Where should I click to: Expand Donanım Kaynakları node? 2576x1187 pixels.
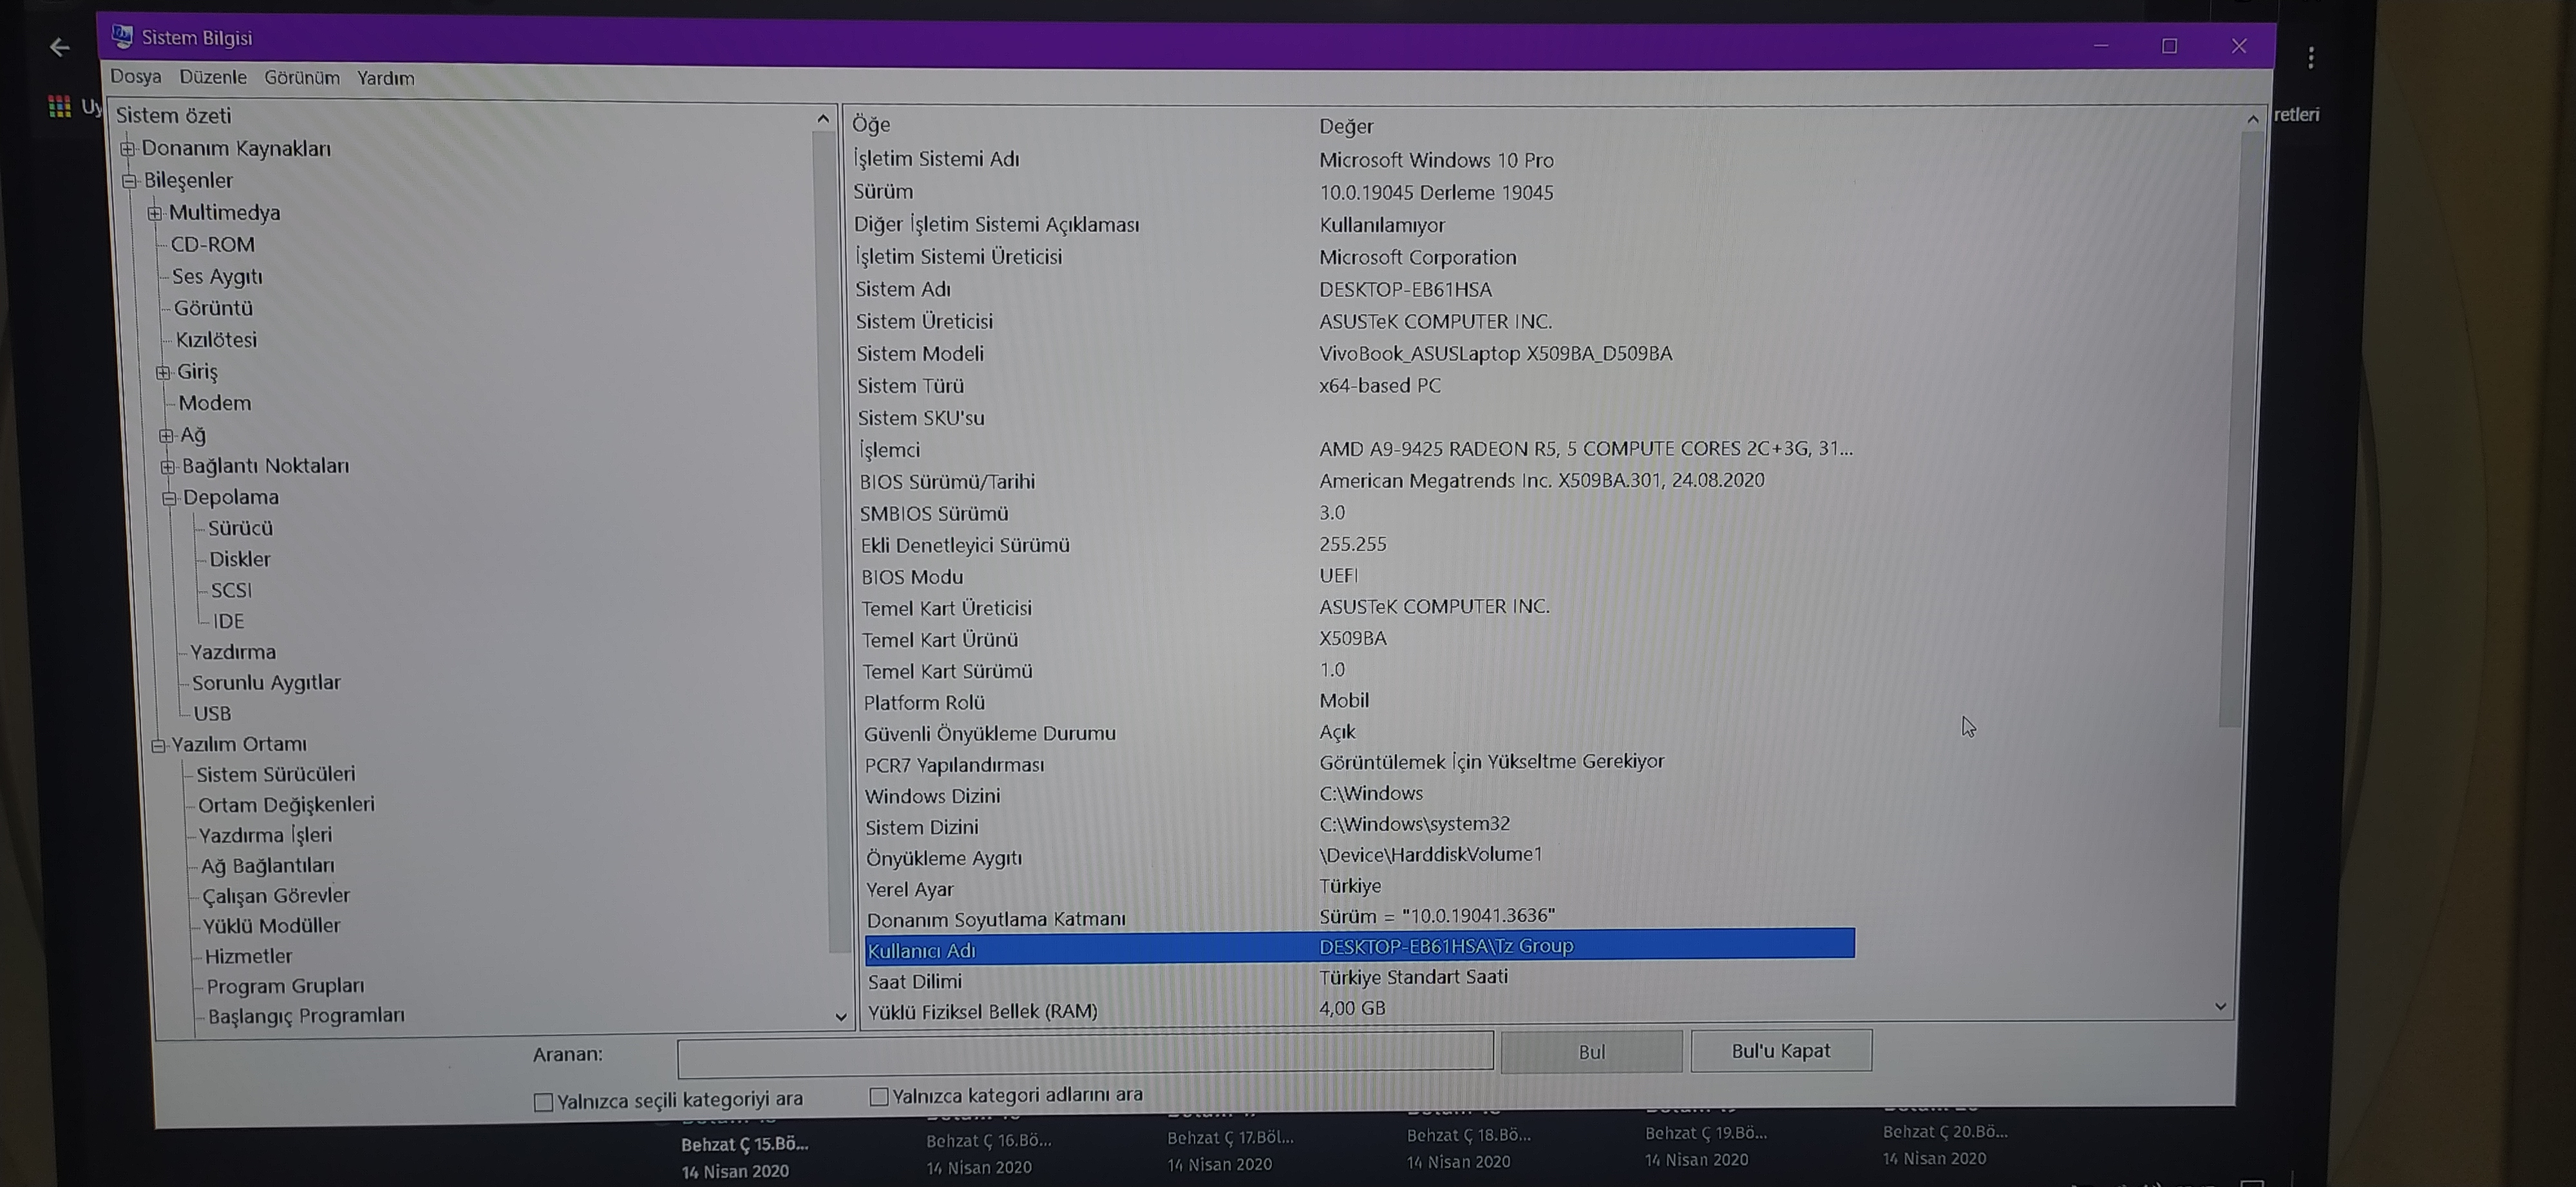click(127, 149)
